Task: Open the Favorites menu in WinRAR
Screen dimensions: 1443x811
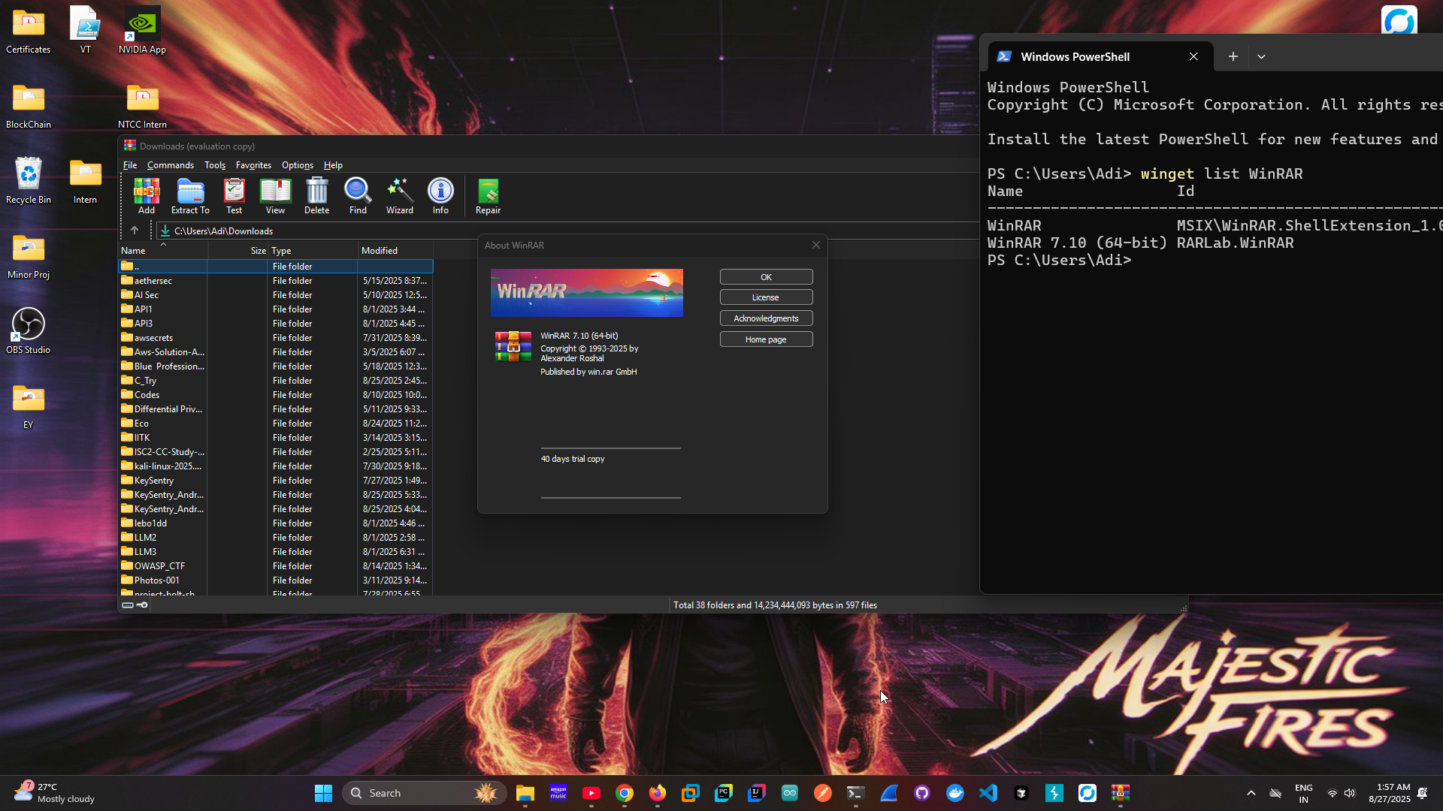Action: 253,165
